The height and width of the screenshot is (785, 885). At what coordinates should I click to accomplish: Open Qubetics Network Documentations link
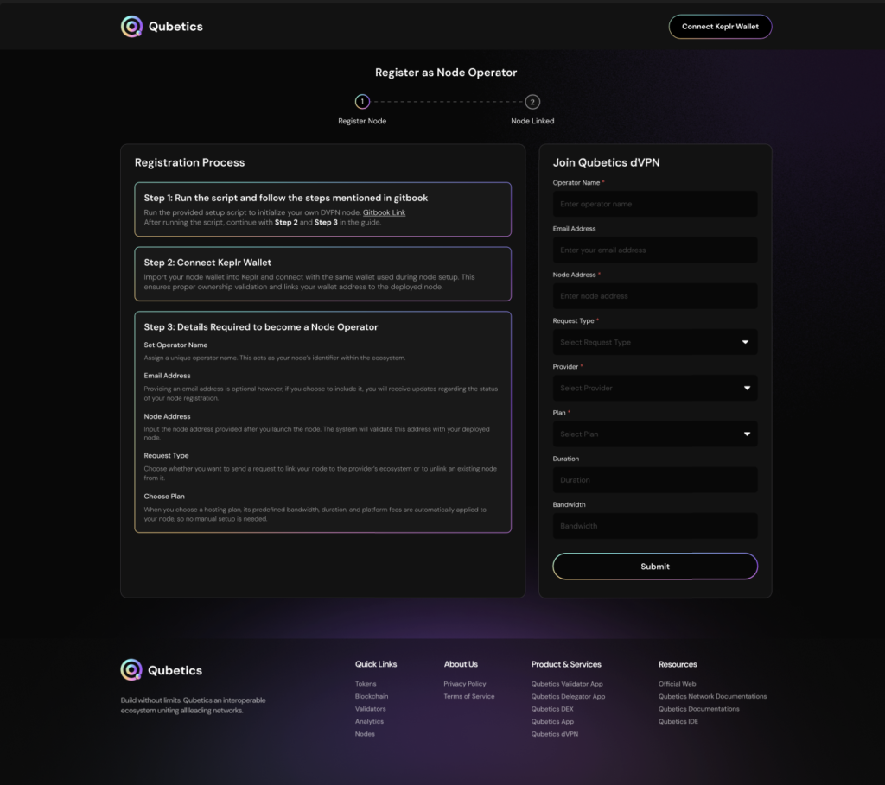pyautogui.click(x=712, y=696)
